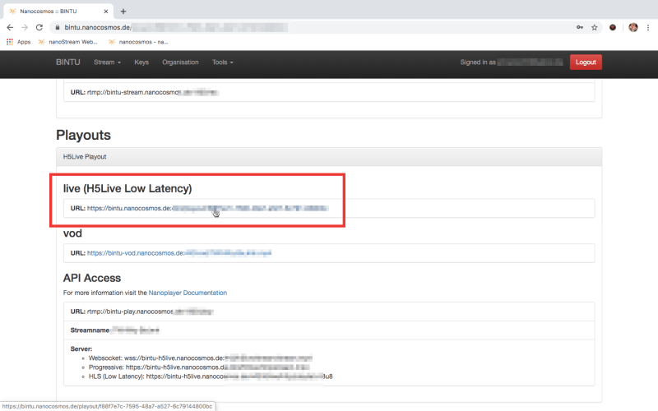This screenshot has height=411, width=658.
Task: Click the BINTU brand logo
Action: tap(68, 62)
